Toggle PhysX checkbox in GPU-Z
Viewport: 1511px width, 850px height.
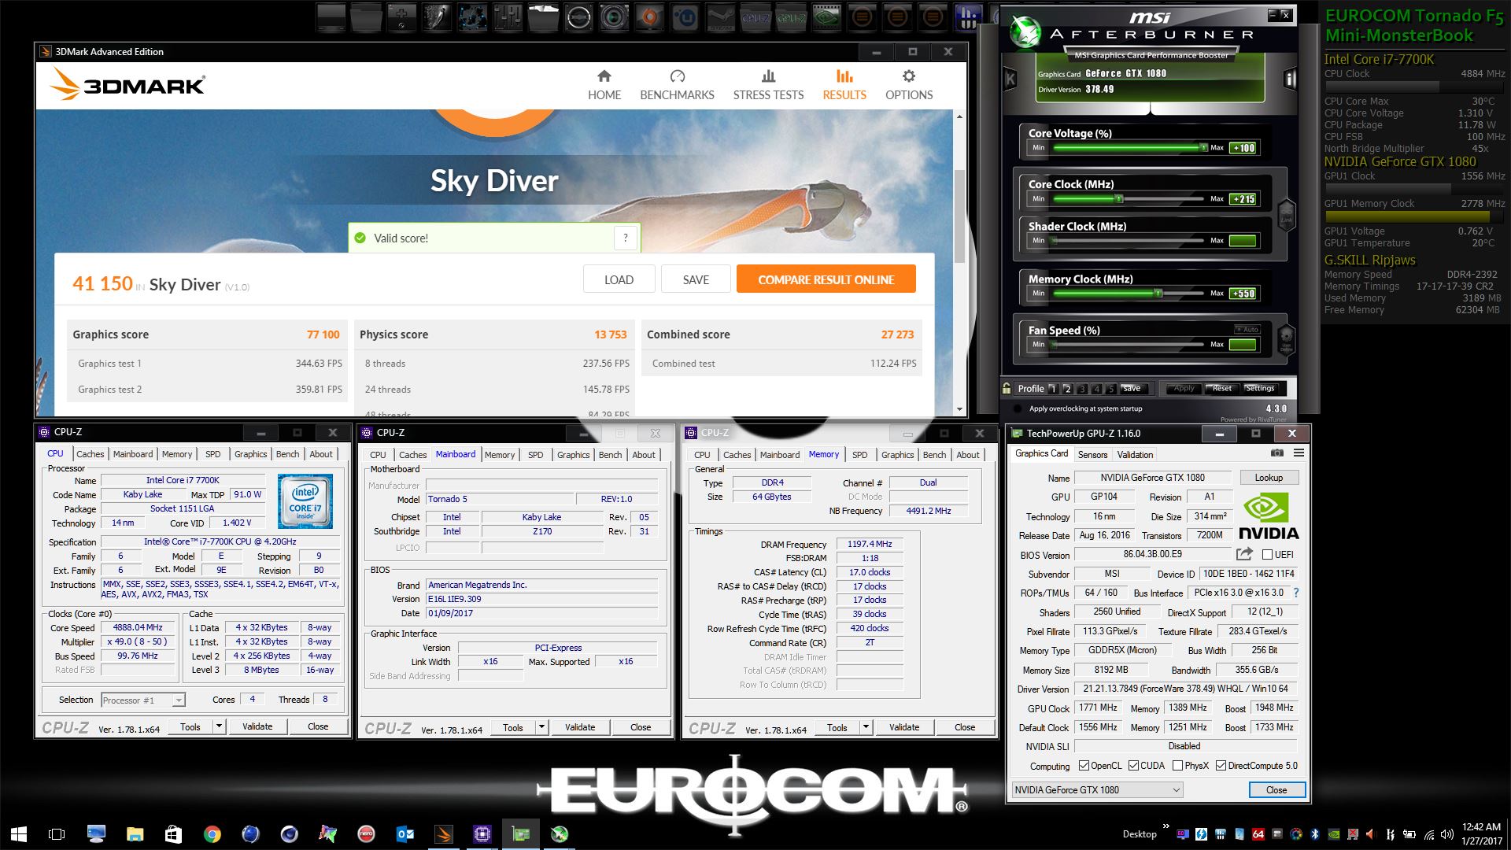[1178, 766]
